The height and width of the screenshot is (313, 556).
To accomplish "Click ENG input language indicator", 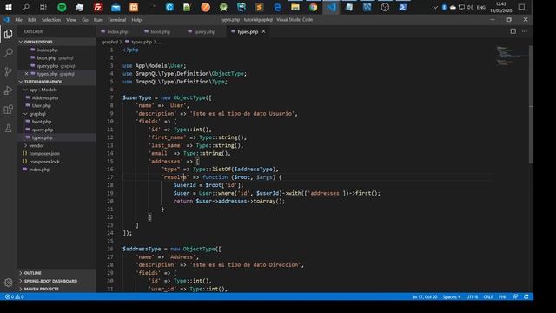I will 480,7.
